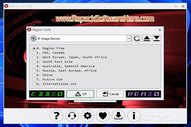Click the Red Burner .NET title bar logo
Viewport: 191px width, 127px height.
pyautogui.click(x=6, y=6)
